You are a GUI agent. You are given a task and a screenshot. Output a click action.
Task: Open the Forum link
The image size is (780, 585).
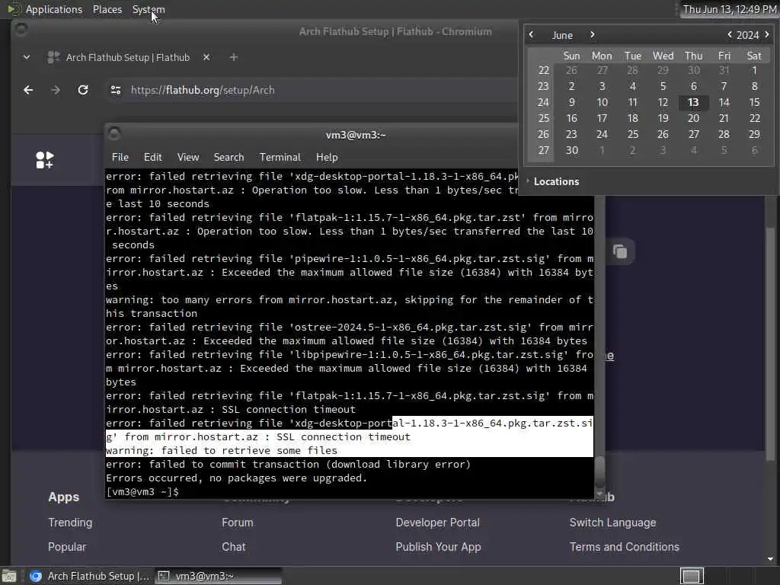pos(238,523)
